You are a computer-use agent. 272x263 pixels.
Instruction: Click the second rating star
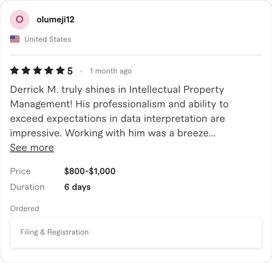pos(26,71)
